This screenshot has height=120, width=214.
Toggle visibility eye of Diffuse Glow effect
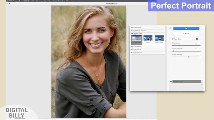tap(171, 81)
